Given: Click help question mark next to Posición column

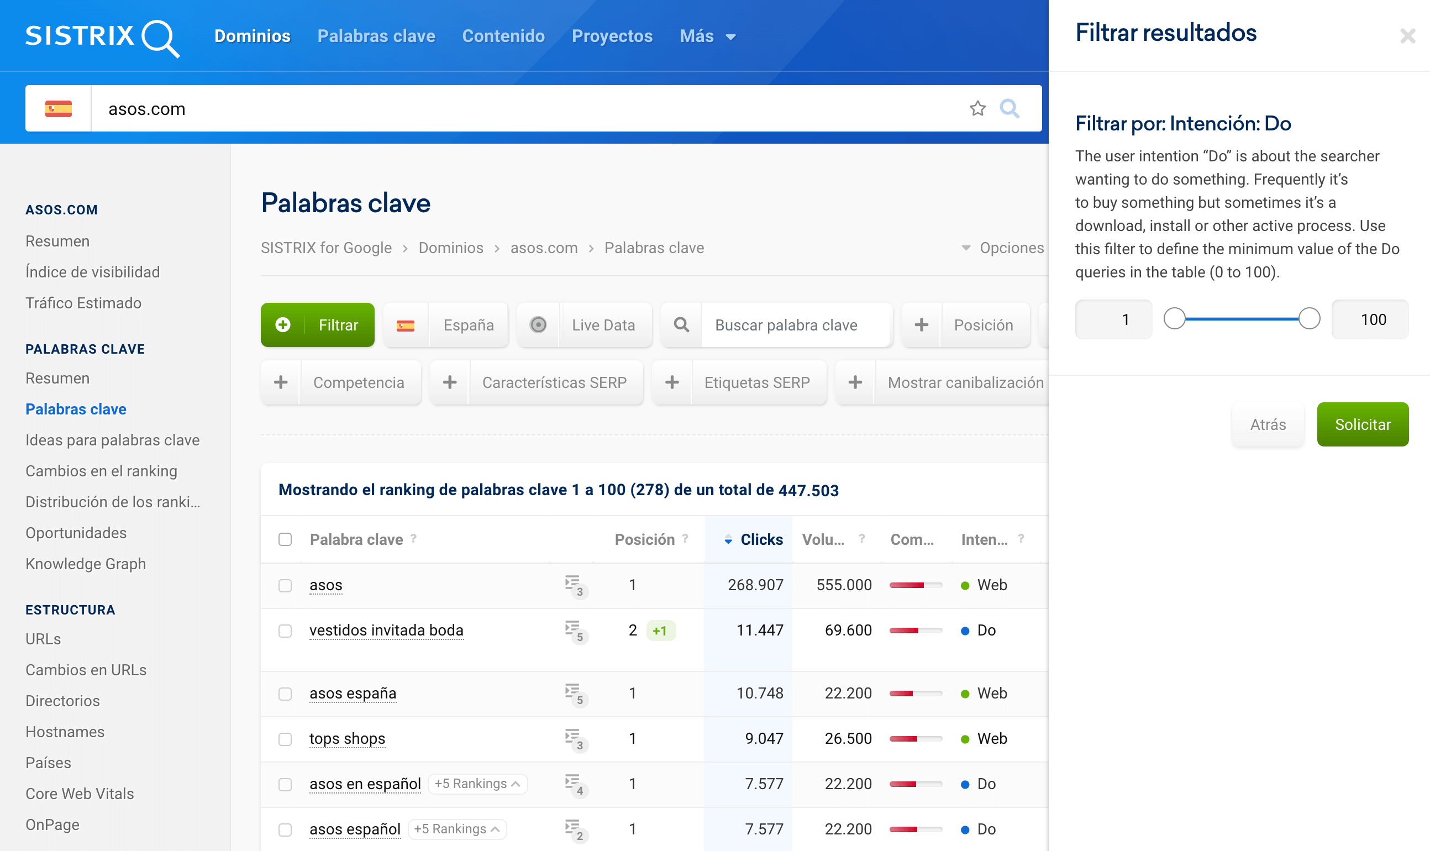Looking at the screenshot, I should point(685,538).
